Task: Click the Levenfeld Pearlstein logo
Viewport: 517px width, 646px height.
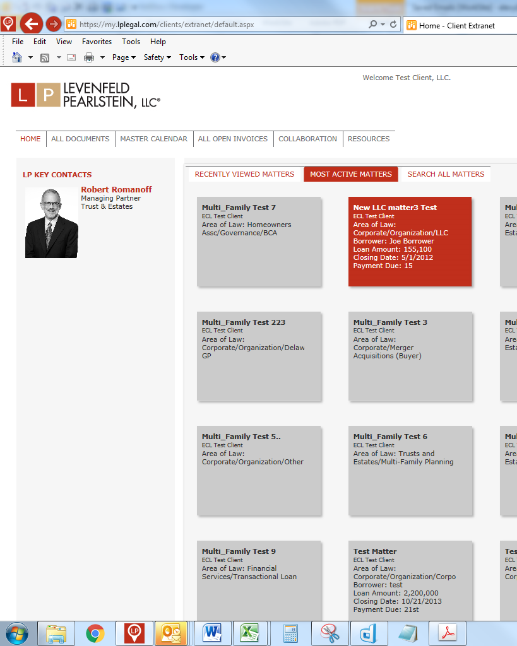Action: tap(86, 95)
